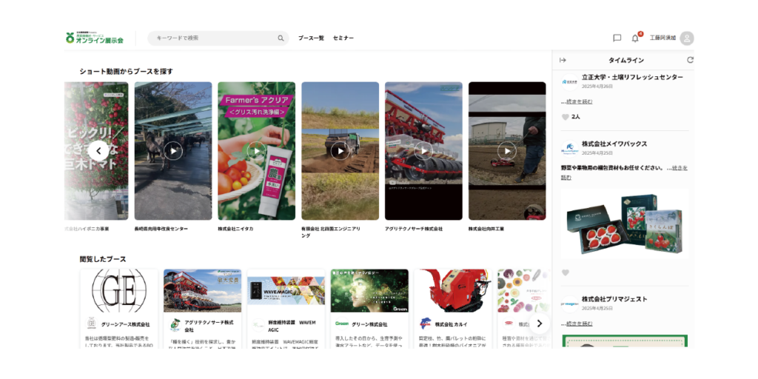Read more of 立正大学 post

point(578,101)
